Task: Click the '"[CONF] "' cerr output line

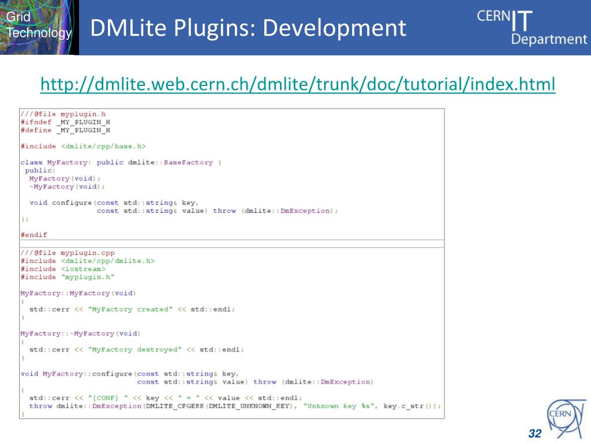Action: click(166, 398)
